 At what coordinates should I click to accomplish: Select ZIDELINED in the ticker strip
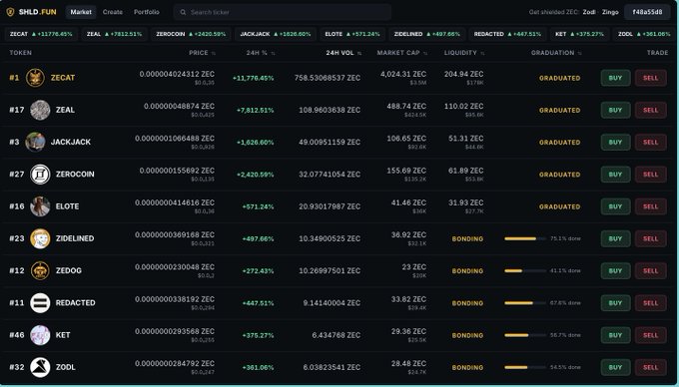pyautogui.click(x=426, y=34)
